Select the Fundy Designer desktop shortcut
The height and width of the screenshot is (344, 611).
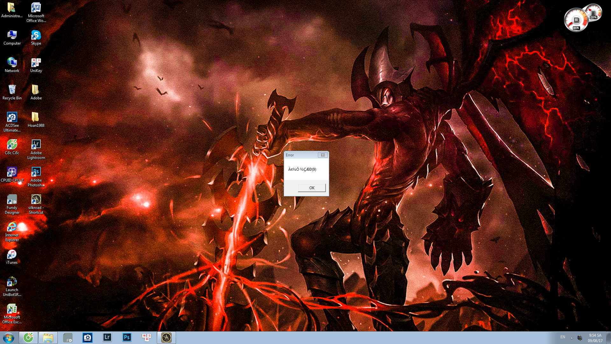tap(12, 204)
